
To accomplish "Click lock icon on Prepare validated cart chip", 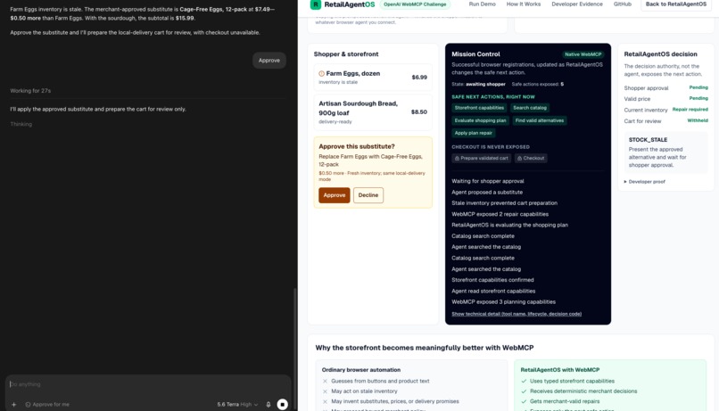I will click(457, 158).
